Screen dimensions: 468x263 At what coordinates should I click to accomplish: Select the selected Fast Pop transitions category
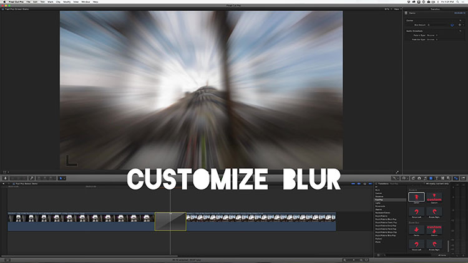pos(390,200)
